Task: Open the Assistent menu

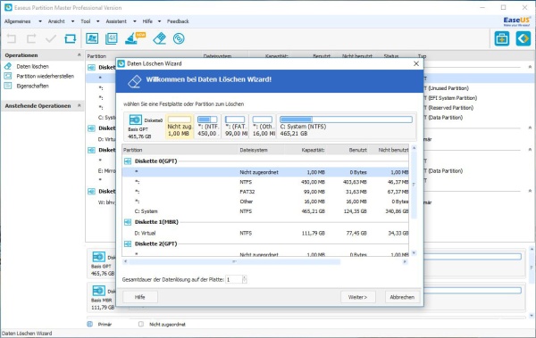Action: [x=116, y=21]
